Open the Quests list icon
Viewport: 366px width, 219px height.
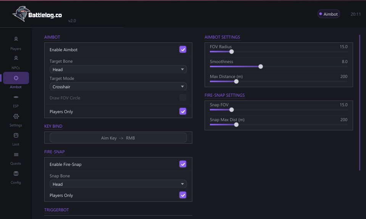pos(16,154)
